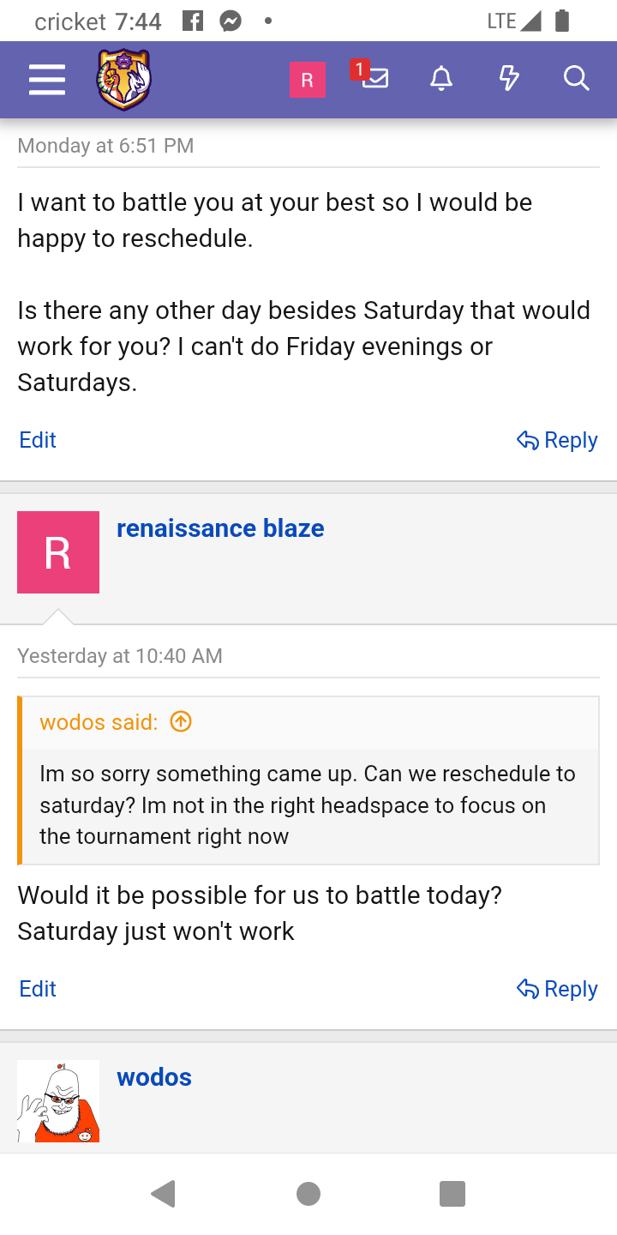Tap the forum logo icon
The height and width of the screenshot is (1235, 617).
pos(123,80)
